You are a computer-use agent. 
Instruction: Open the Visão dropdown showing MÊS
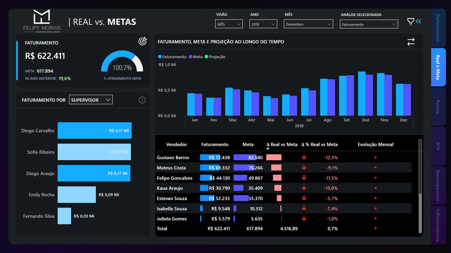click(x=229, y=24)
